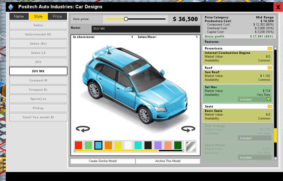Click the car Name input field
The width and height of the screenshot is (283, 181).
(x=146, y=29)
